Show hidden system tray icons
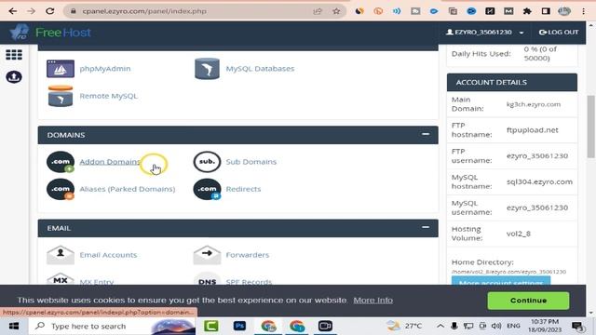Viewport: 596px width, 335px height. (x=440, y=326)
